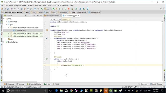
Task: Click the Scroll from Source target icon
Action: click(x=32, y=16)
